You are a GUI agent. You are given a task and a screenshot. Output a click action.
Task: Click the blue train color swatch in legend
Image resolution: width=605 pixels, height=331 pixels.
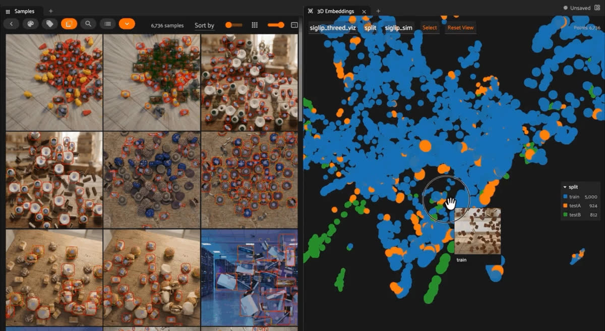pyautogui.click(x=565, y=196)
